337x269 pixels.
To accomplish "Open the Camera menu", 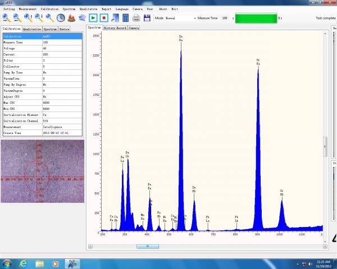I will click(x=138, y=9).
